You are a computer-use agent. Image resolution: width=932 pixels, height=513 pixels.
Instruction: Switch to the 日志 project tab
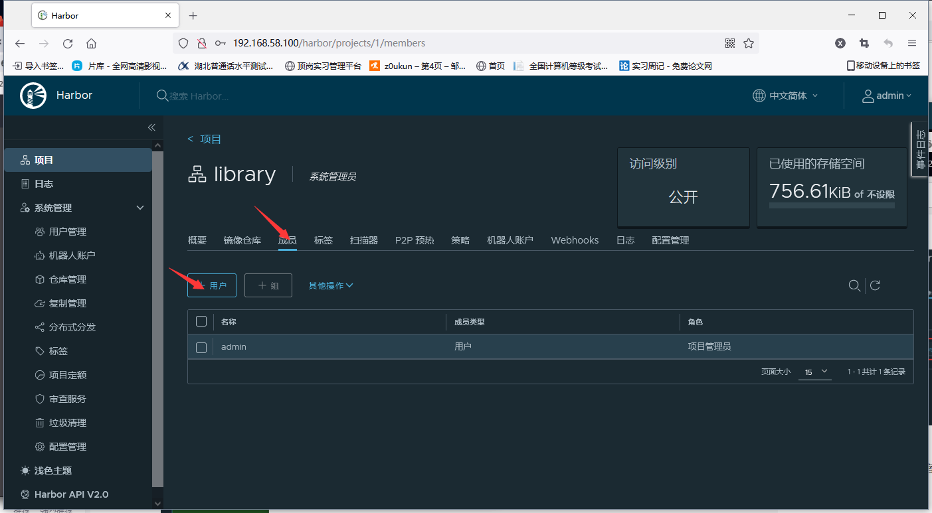pyautogui.click(x=626, y=240)
